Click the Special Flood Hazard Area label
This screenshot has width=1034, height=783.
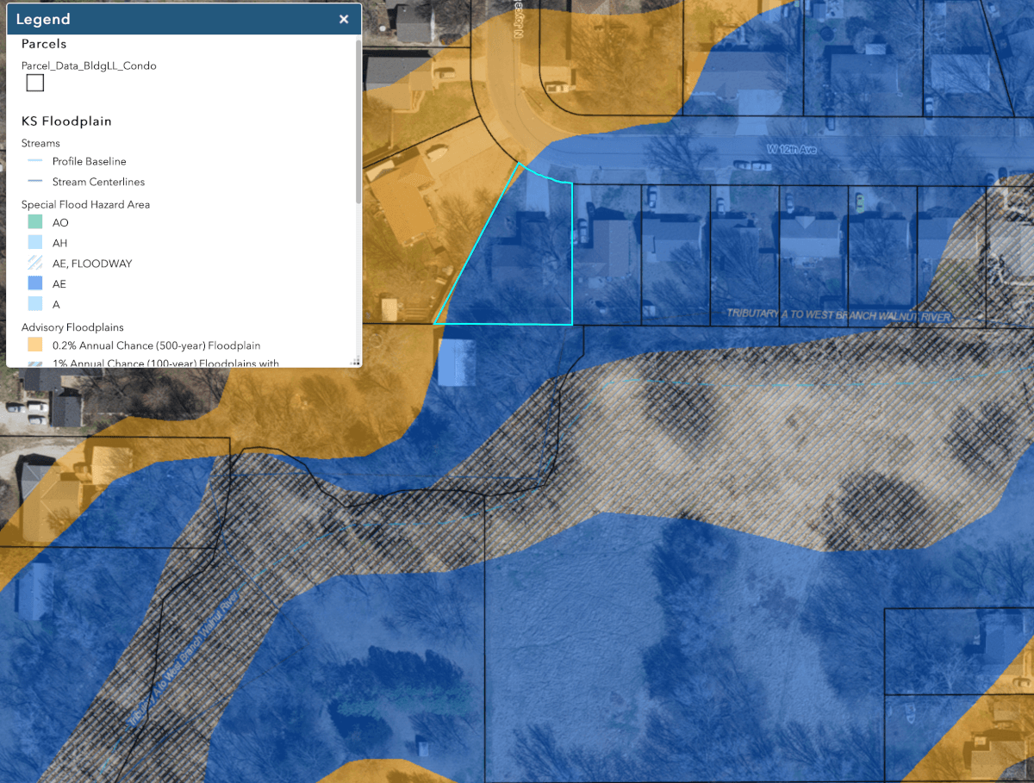pyautogui.click(x=85, y=204)
